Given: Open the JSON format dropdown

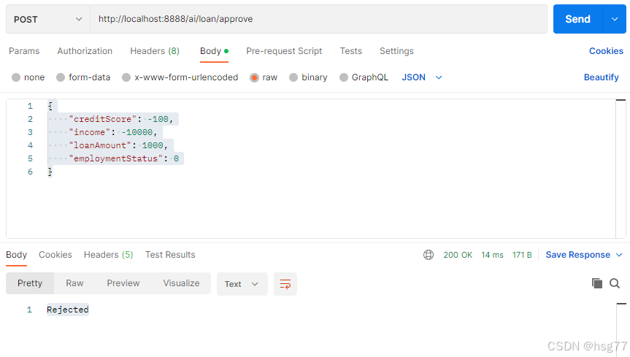Looking at the screenshot, I should tap(422, 77).
